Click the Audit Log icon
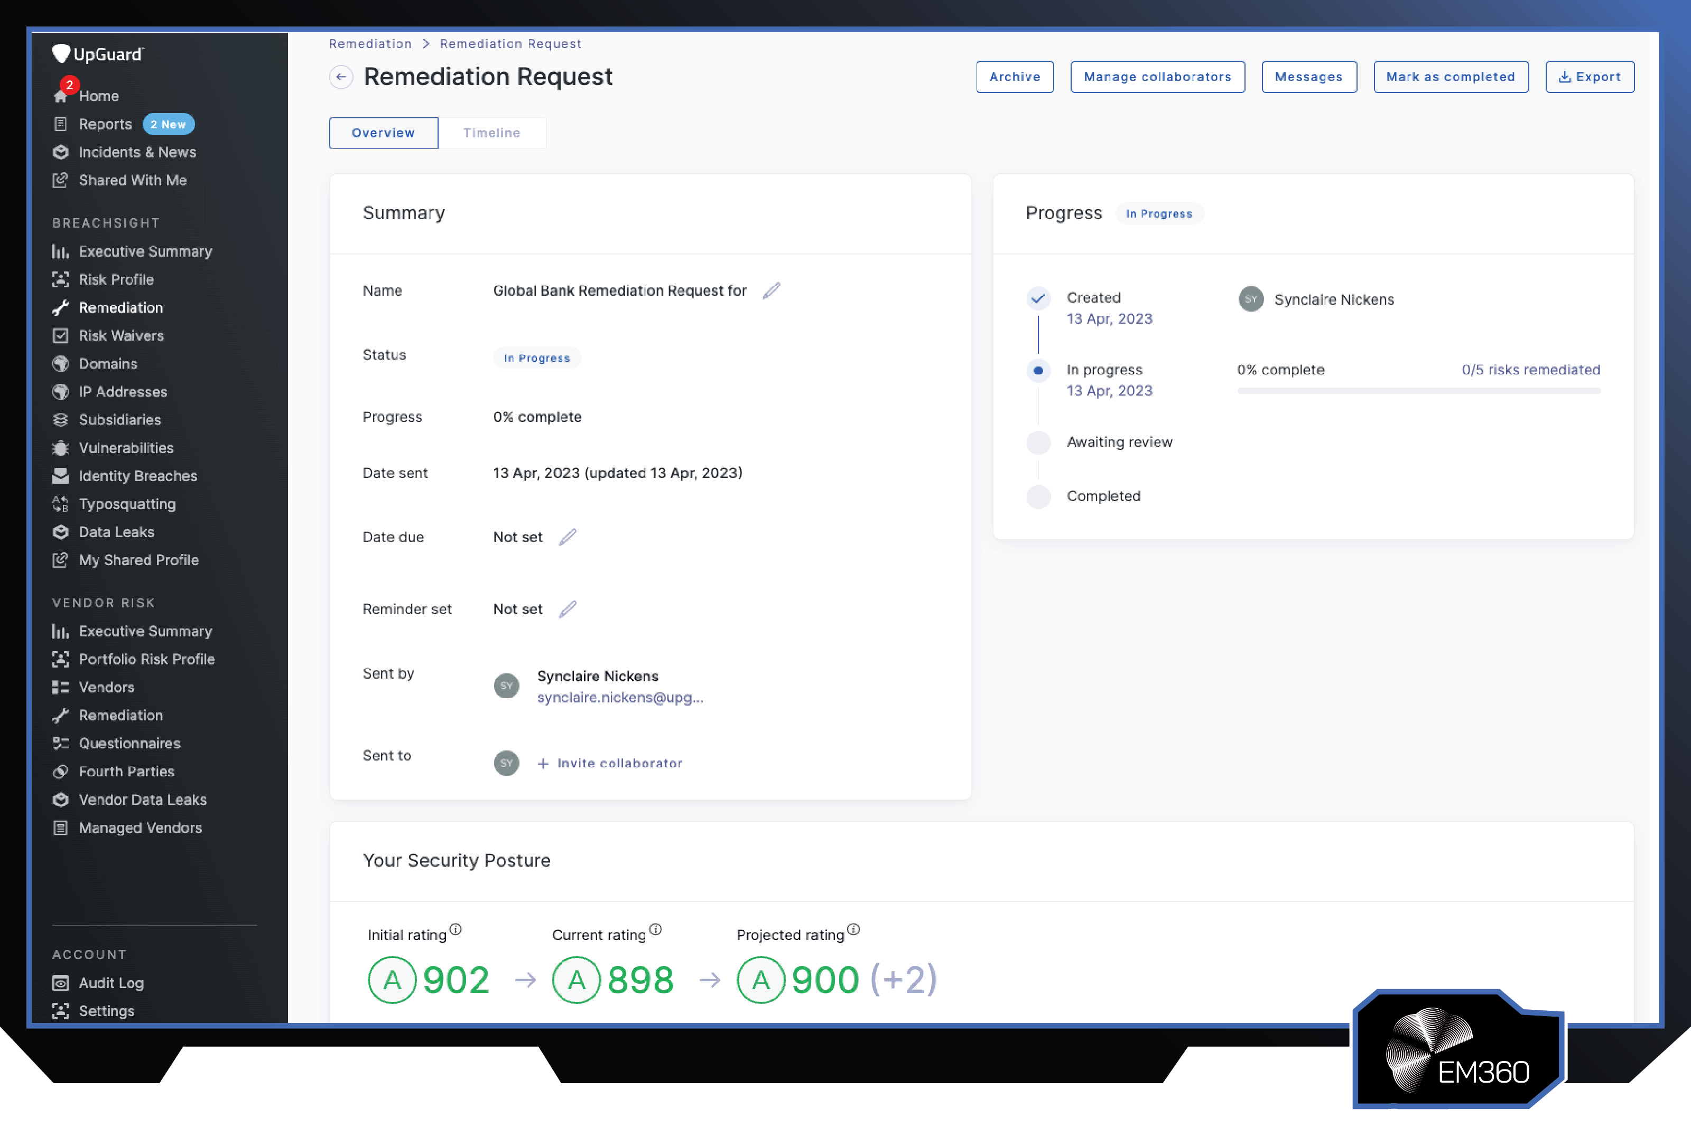 (60, 982)
